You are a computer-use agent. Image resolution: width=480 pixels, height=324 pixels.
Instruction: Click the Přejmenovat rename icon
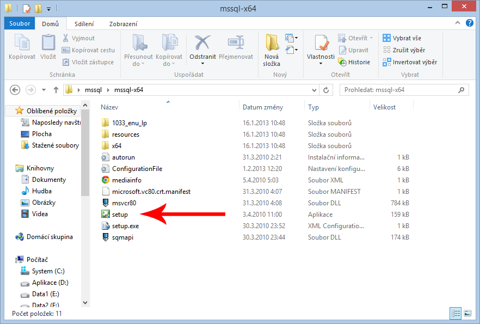(x=236, y=44)
